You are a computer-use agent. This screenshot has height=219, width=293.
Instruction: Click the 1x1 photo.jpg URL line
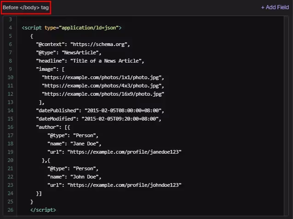103,77
